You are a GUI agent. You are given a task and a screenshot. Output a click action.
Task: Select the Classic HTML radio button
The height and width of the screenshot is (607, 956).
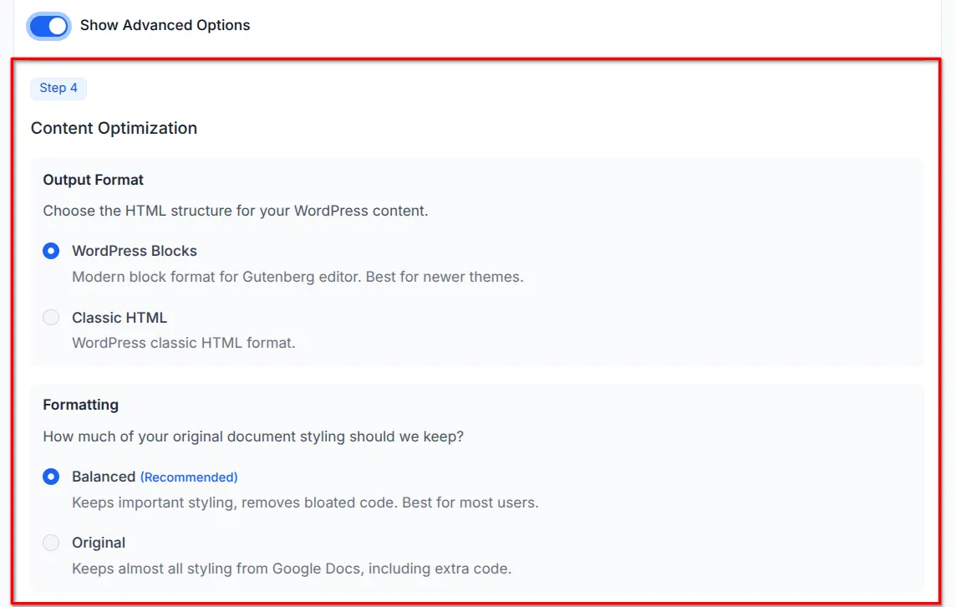(x=50, y=317)
